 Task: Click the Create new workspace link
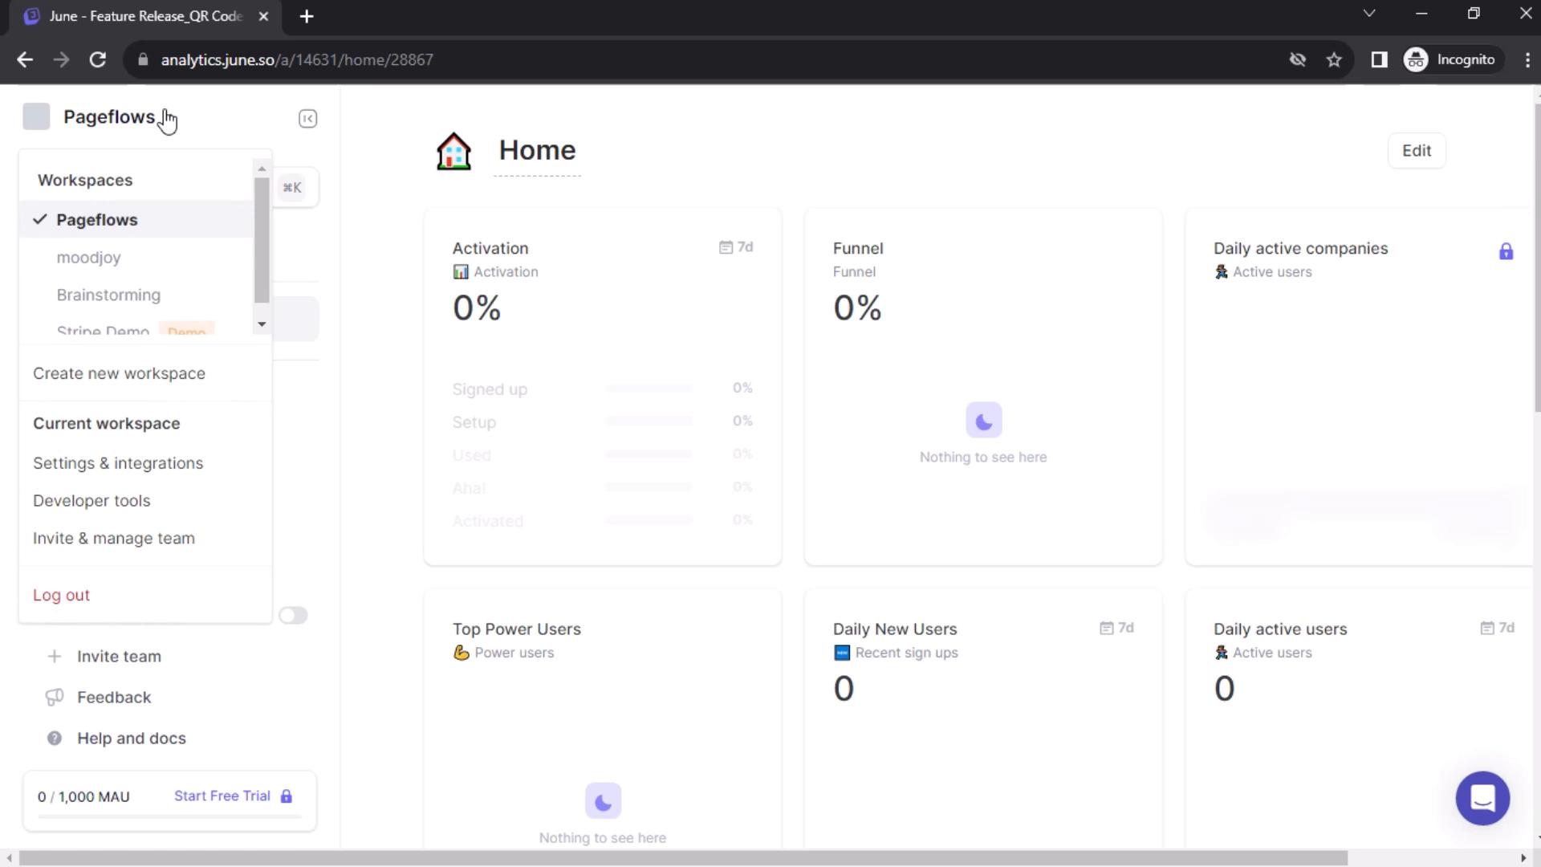point(119,372)
